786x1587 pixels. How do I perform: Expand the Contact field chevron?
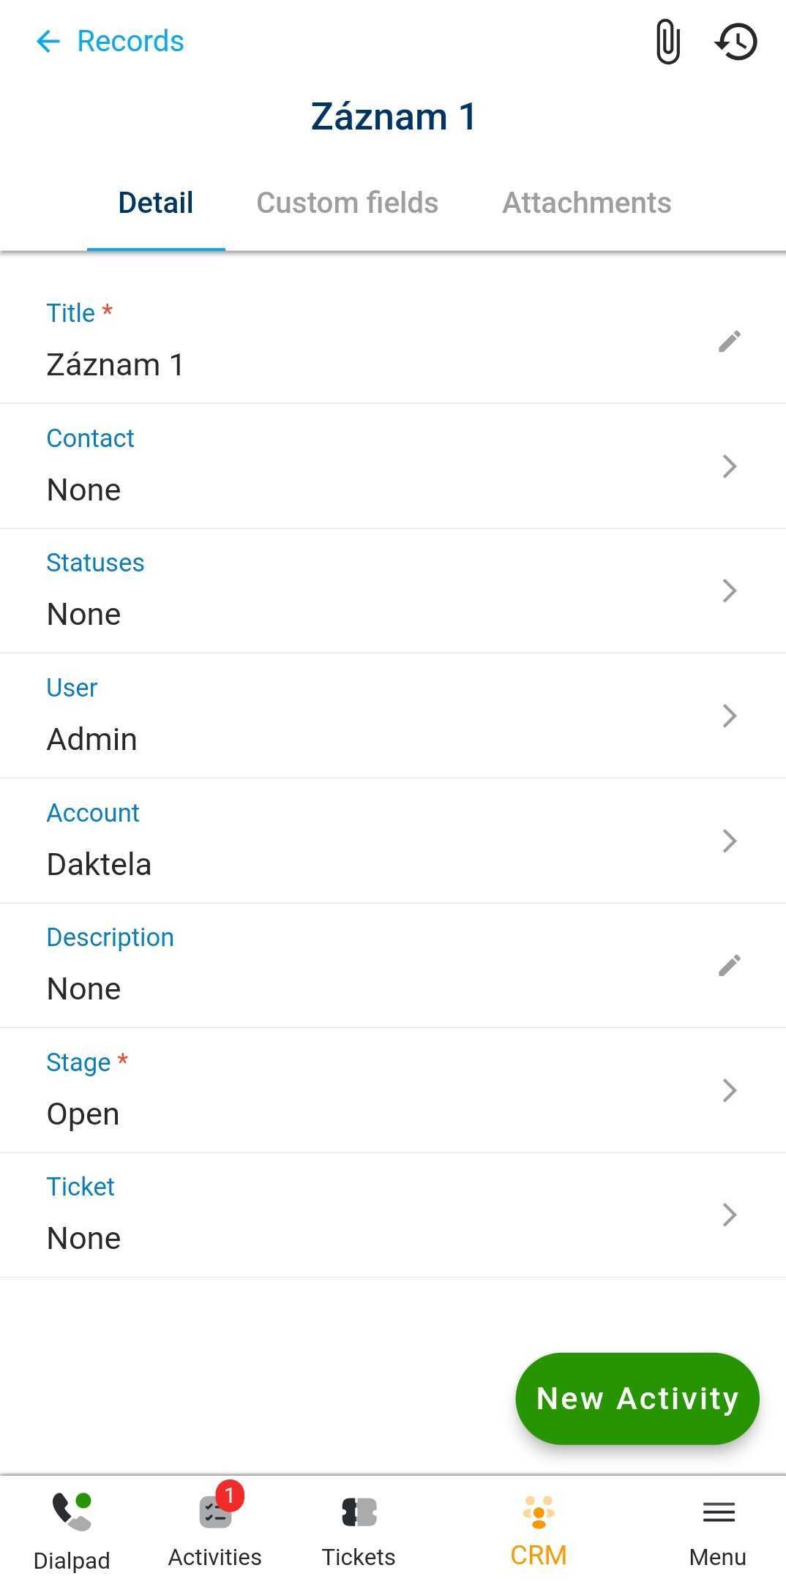pyautogui.click(x=729, y=466)
